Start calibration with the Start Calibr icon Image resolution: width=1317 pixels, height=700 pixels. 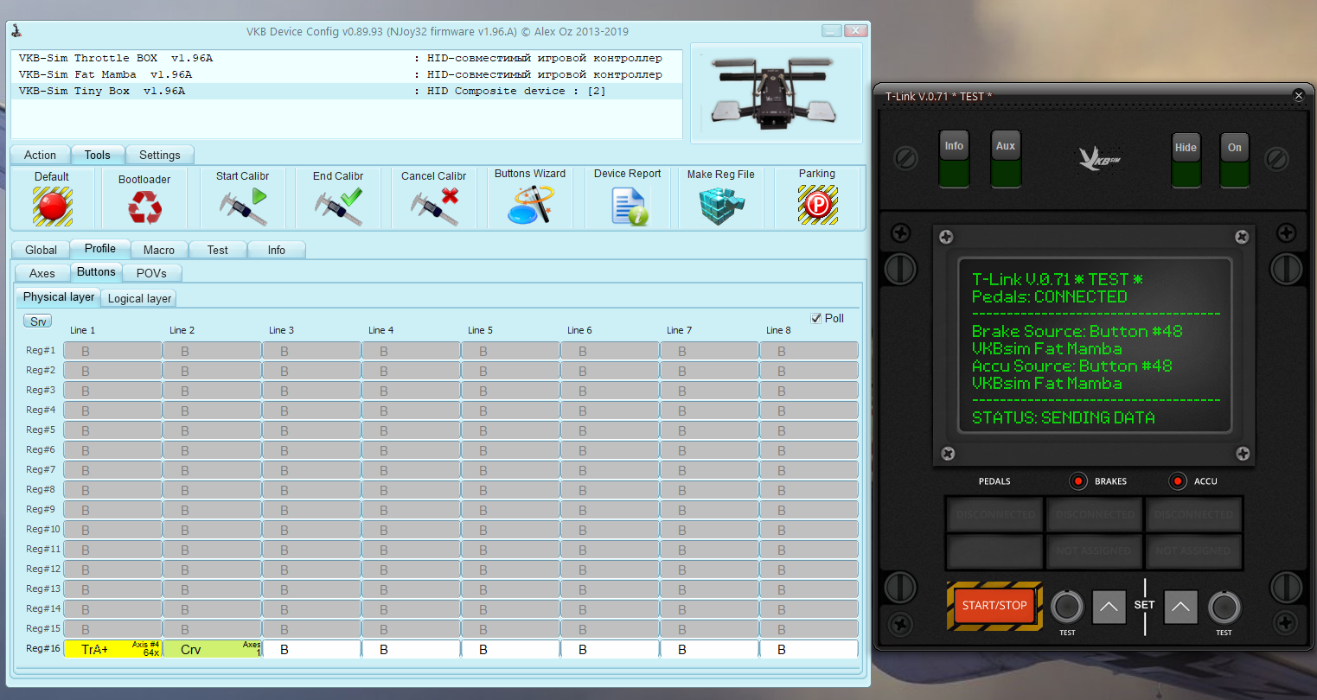coord(243,207)
